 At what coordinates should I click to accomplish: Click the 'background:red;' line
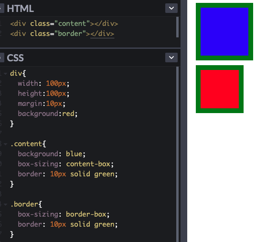(48, 114)
